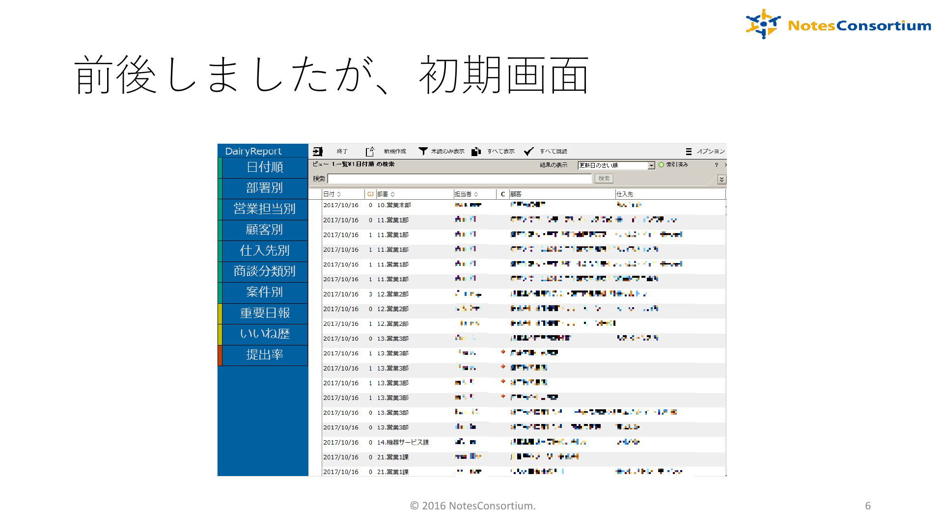The width and height of the screenshot is (943, 530).
Task: Open the 営業担当別 view in sidebar
Action: (264, 209)
